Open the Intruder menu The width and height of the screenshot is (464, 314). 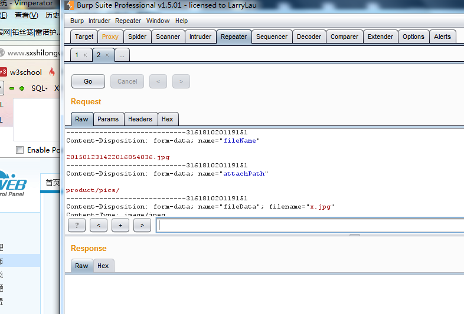pyautogui.click(x=99, y=21)
